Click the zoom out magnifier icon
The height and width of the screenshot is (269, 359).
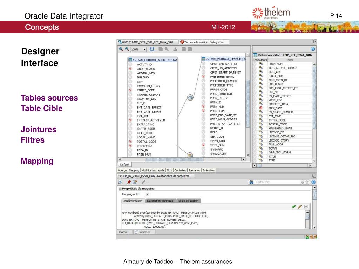click(127, 49)
